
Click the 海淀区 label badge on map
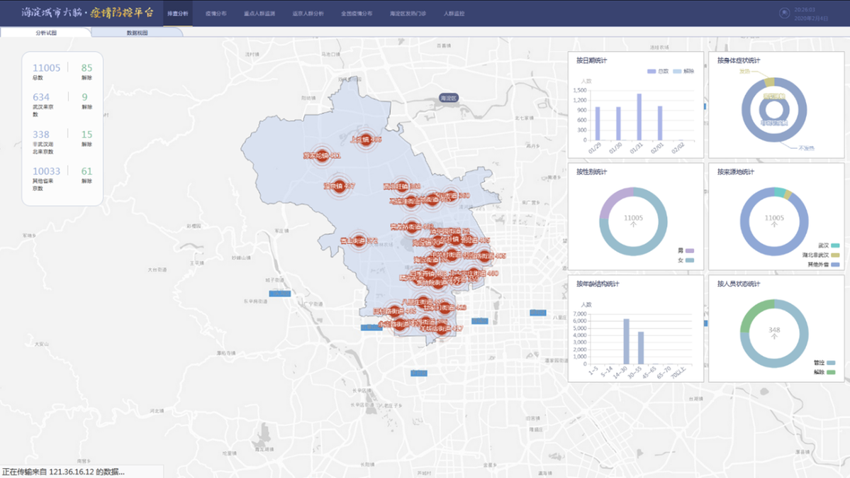pos(449,98)
